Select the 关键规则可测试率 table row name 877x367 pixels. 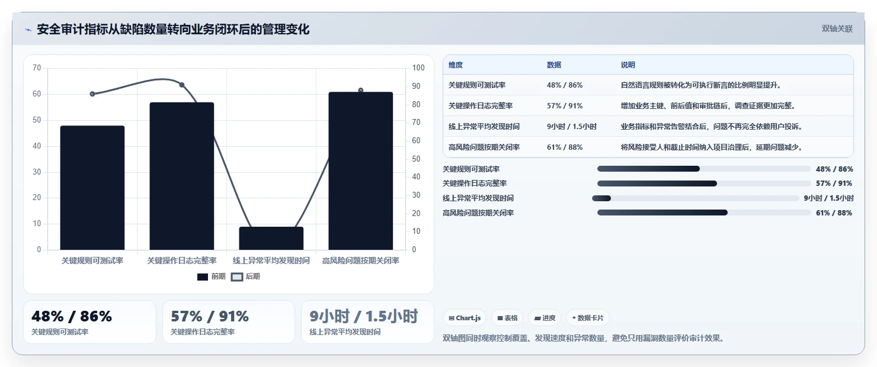coord(477,85)
